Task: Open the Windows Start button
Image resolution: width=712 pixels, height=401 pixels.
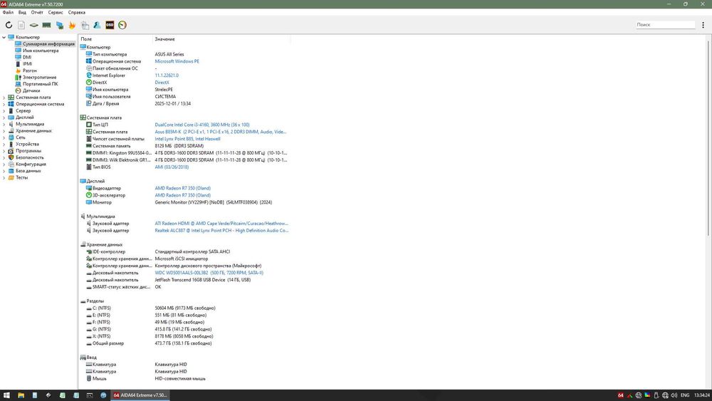Action: 7,395
